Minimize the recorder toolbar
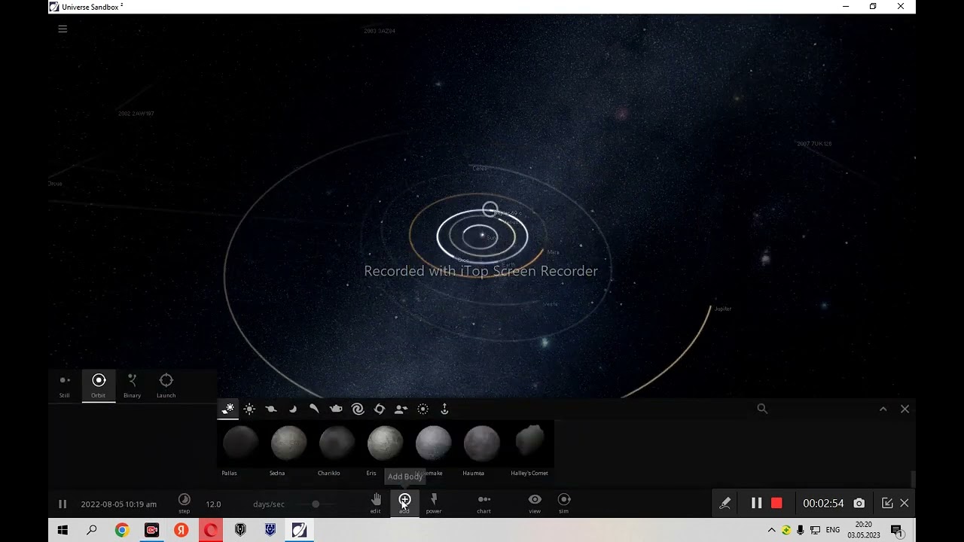Viewport: 964px width, 542px height. click(887, 503)
